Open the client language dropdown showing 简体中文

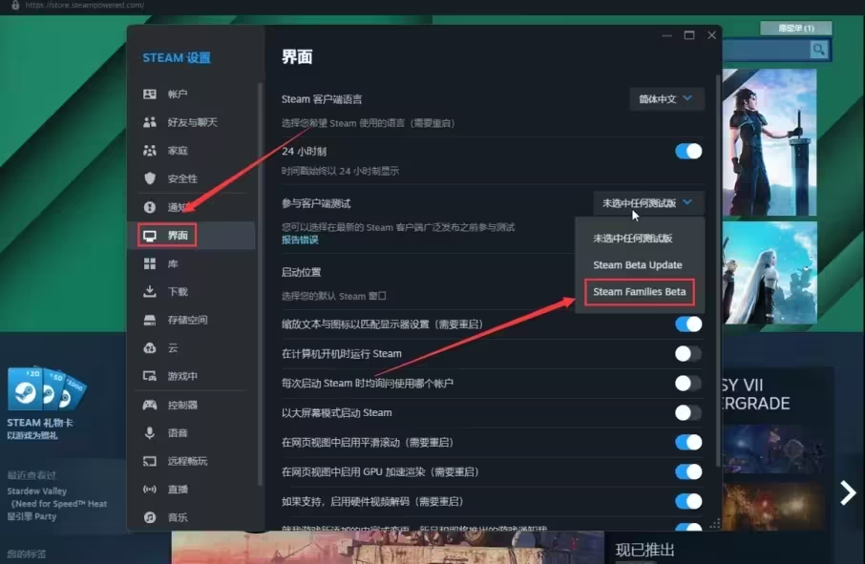coord(666,99)
